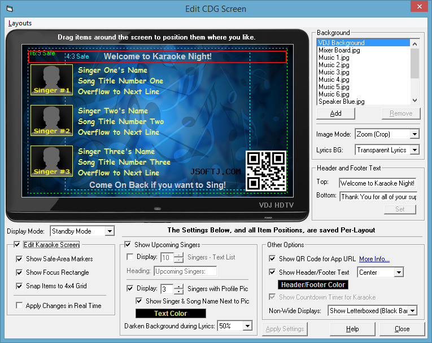
Task: Uncheck Show Focus Rectangle
Action: pos(19,272)
